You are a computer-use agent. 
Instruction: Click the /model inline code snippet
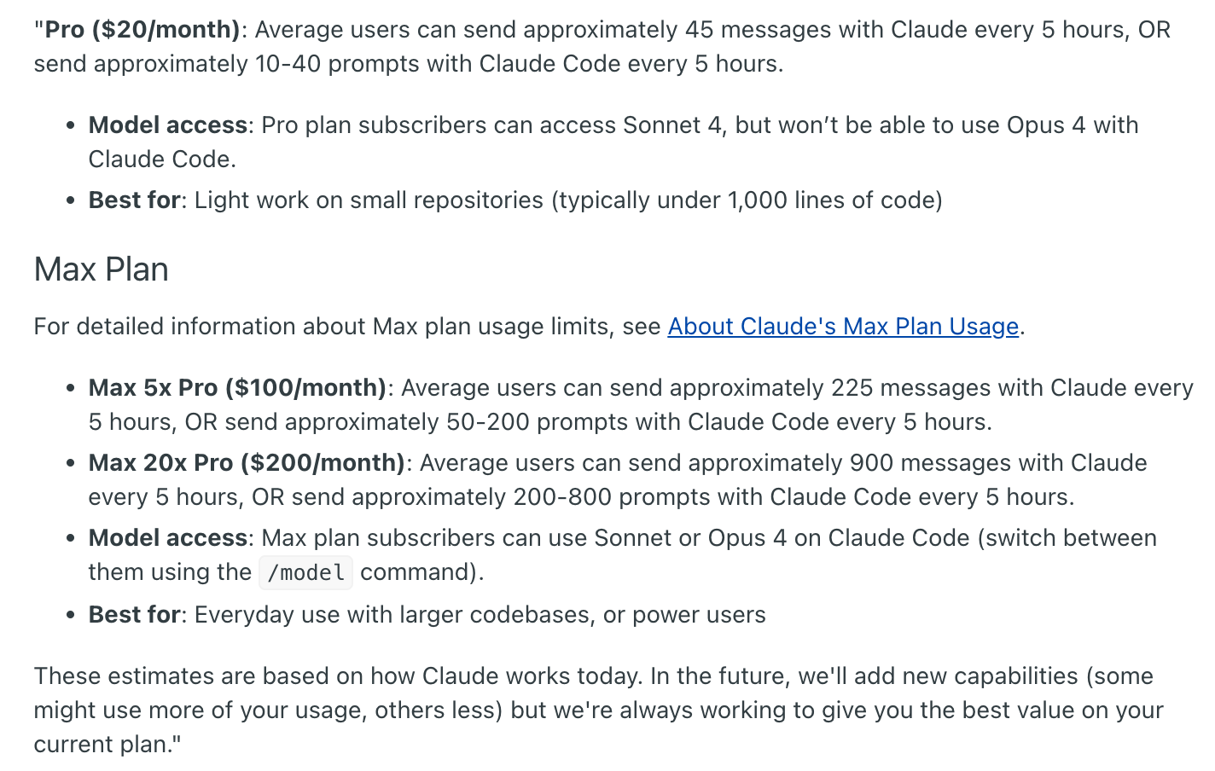305,572
